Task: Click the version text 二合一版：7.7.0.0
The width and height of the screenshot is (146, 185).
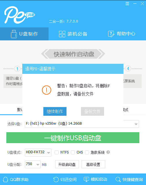Action: click(64, 21)
